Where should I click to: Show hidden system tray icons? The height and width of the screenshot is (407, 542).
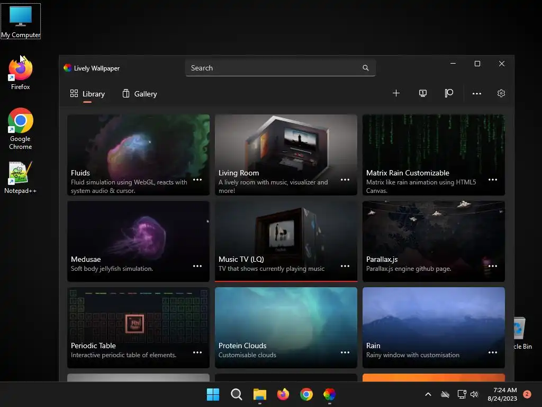pos(428,394)
